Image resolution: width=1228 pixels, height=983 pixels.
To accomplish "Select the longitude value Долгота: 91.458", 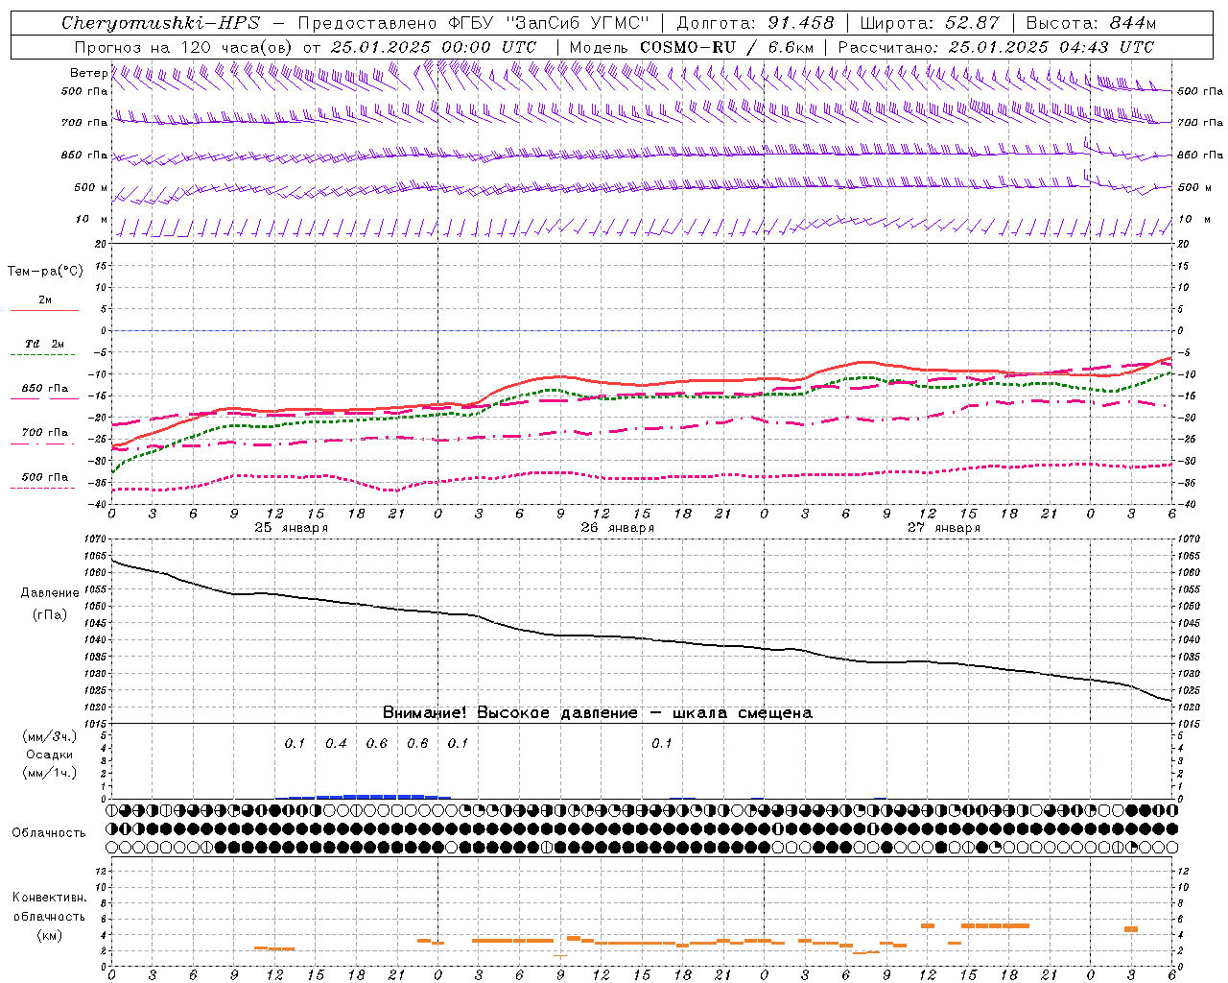I will tap(755, 23).
